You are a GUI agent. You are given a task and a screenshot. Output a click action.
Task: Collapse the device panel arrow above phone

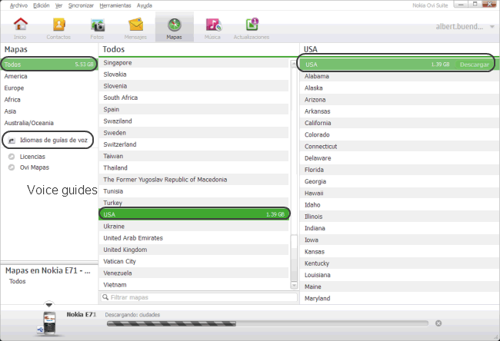(49, 304)
